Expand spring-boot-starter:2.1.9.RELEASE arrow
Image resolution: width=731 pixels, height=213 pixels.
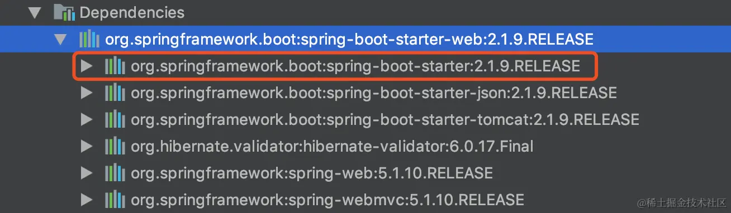(x=86, y=66)
